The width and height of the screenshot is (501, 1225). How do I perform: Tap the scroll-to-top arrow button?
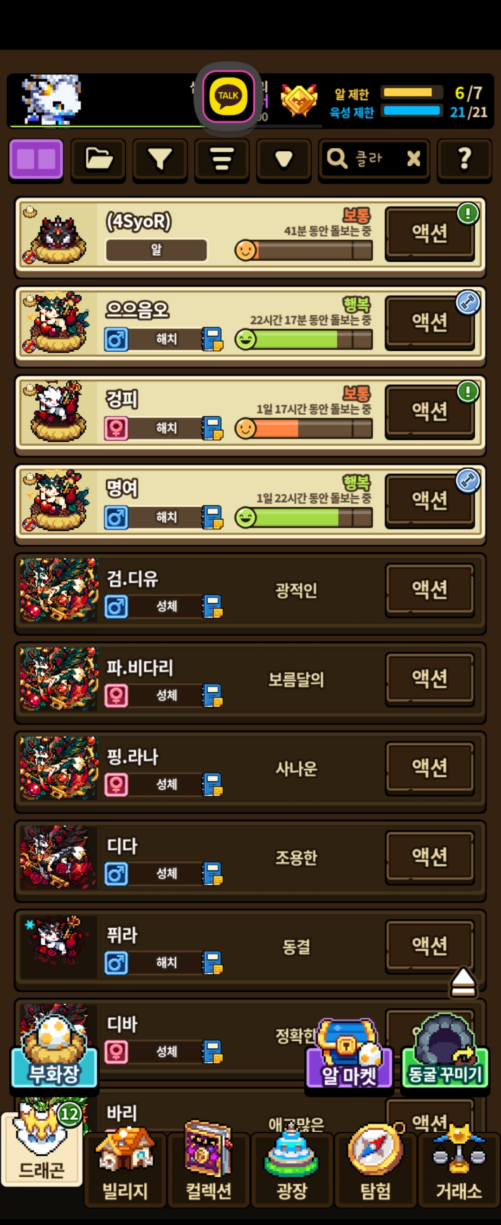[463, 981]
